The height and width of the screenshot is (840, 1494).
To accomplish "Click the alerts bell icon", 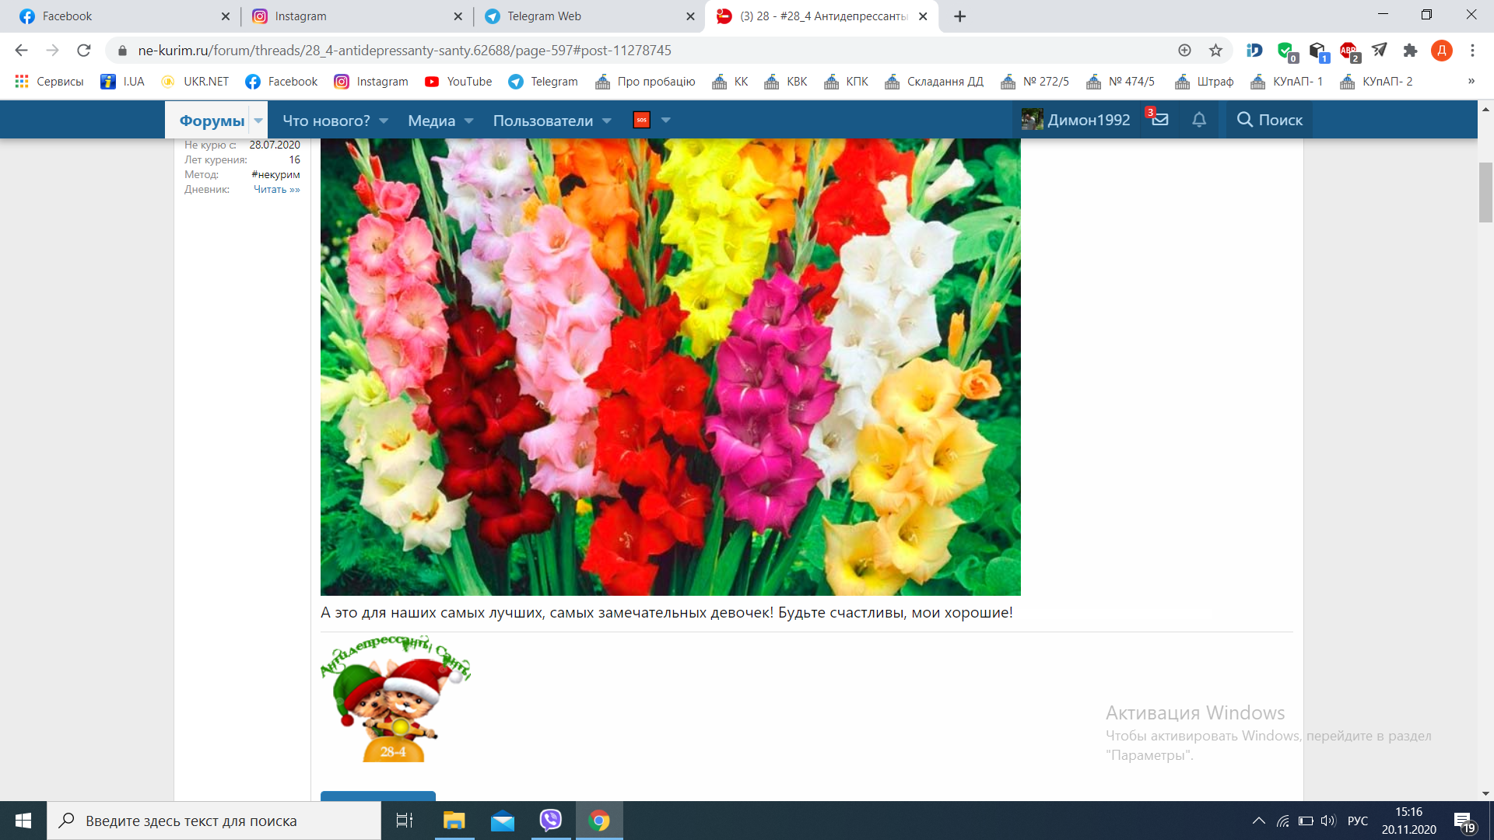I will 1199,120.
